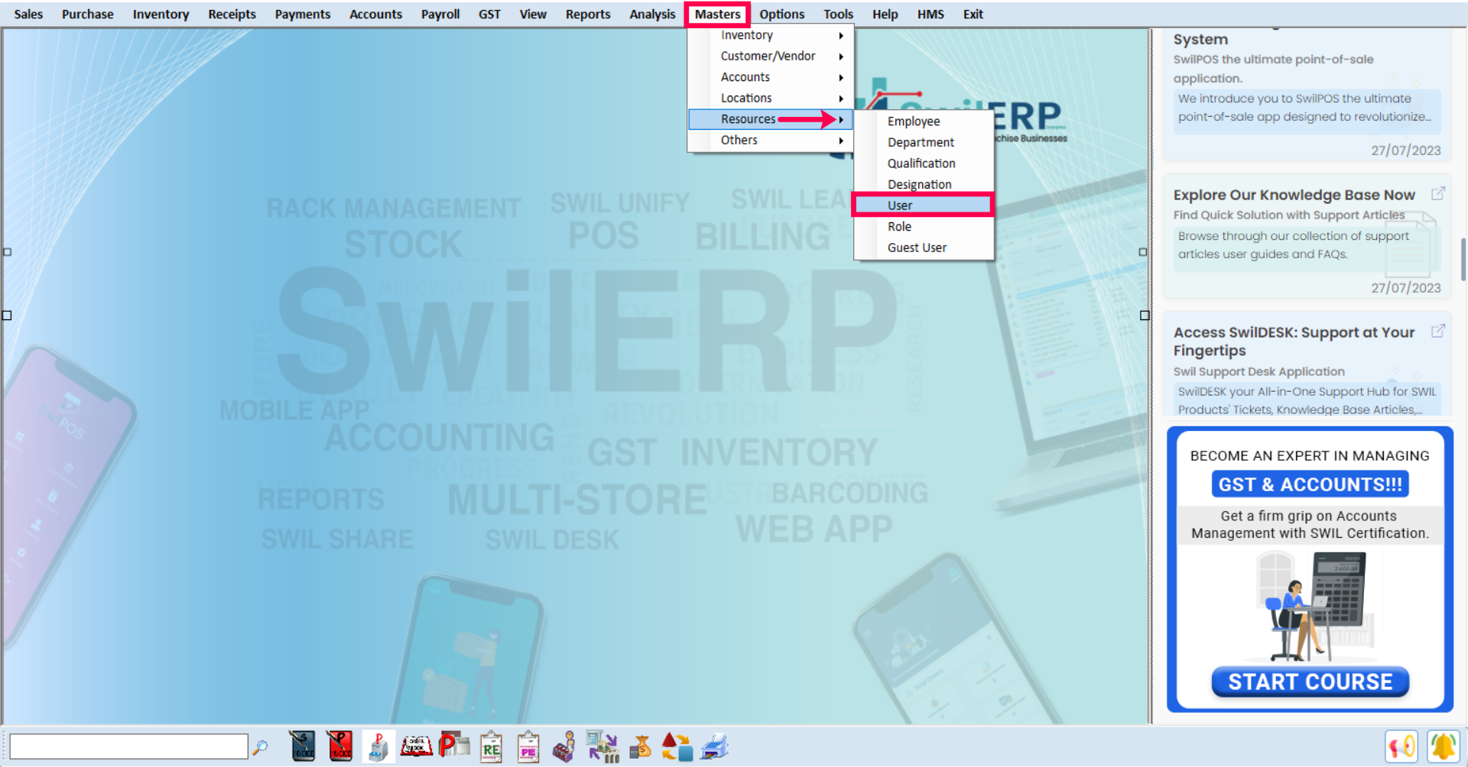The image size is (1468, 767).
Task: Select Role from Resources submenu
Action: click(924, 227)
